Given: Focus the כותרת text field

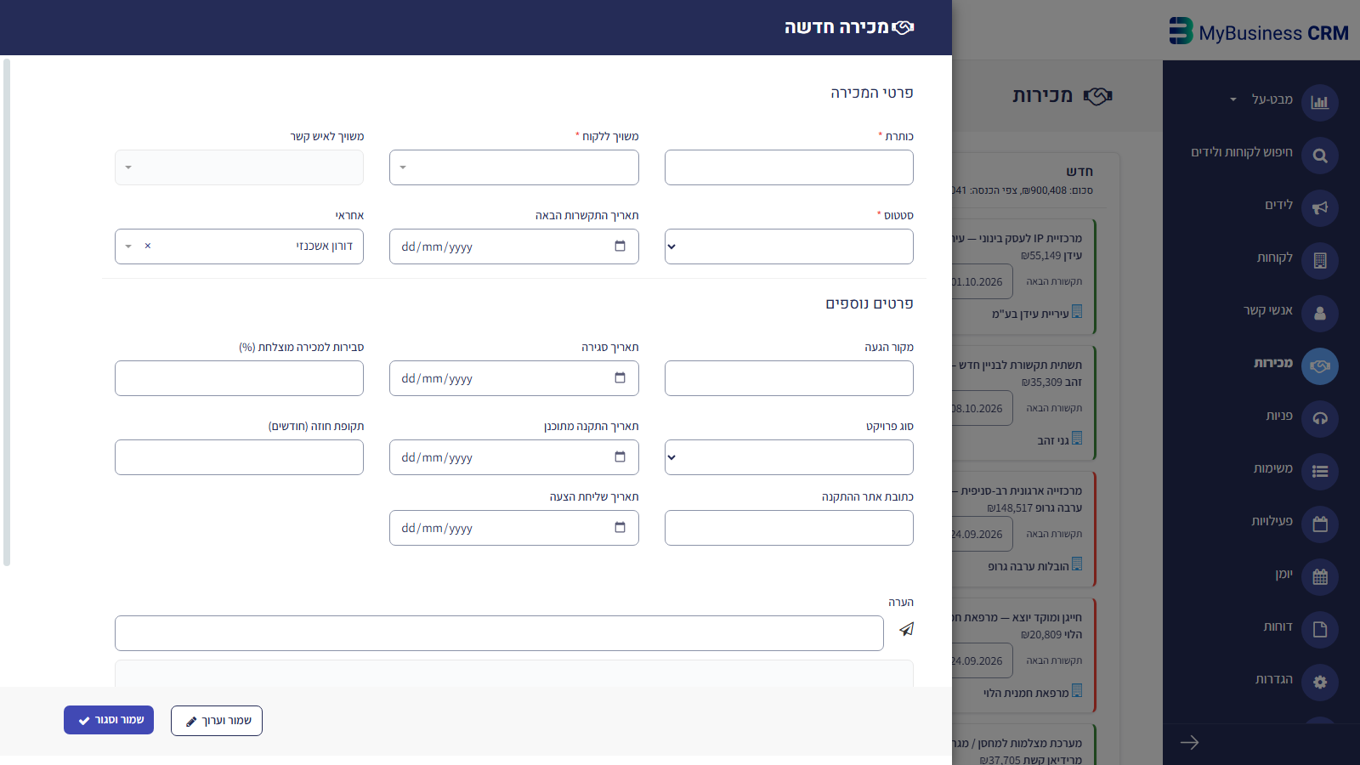Looking at the screenshot, I should 789,167.
